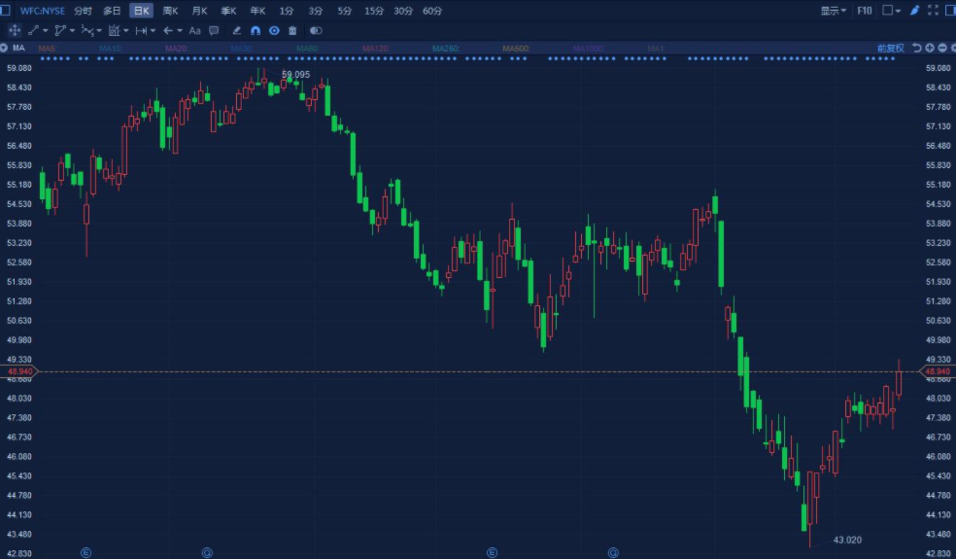Viewport: 956px width, 559px height.
Task: Select the left arrow annotation tool
Action: point(168,30)
